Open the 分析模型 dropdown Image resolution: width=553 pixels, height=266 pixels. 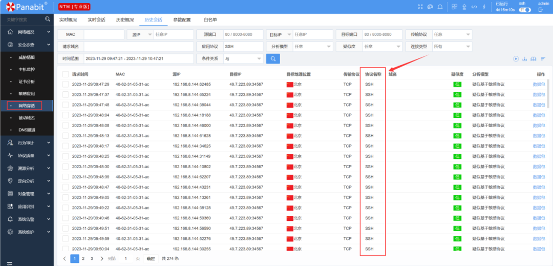[x=312, y=46]
